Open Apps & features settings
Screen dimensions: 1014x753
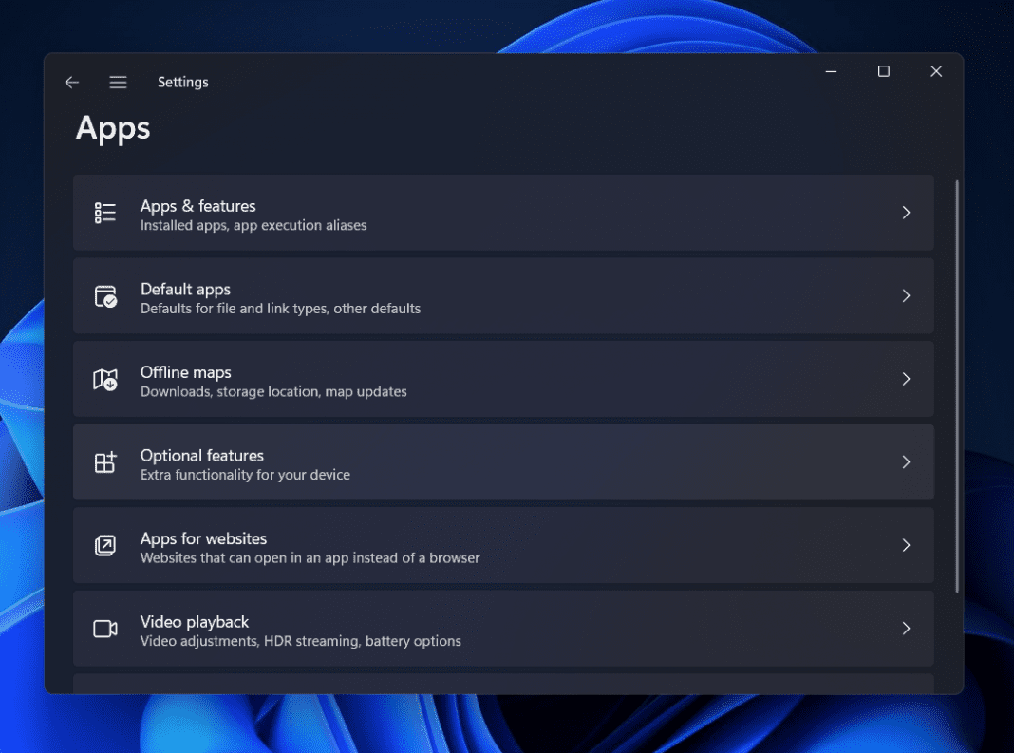pyautogui.click(x=503, y=213)
